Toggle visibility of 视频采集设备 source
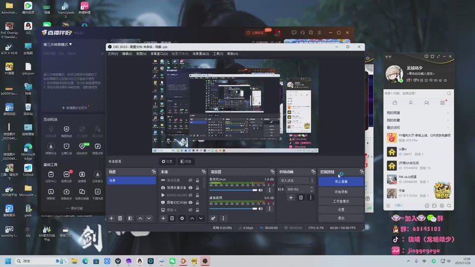This screenshot has height=267, width=475. (190, 187)
